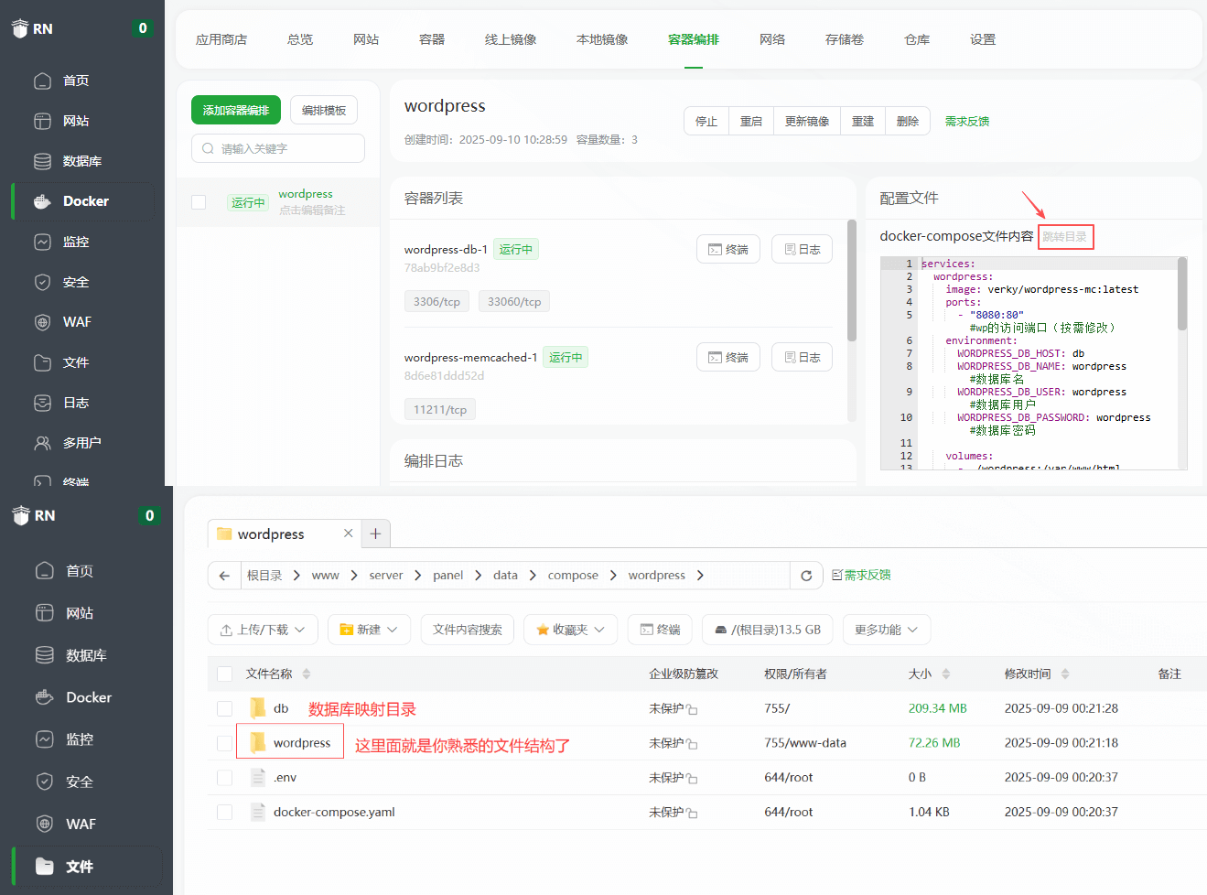Click the 请输入关键字 search field
1207x895 pixels.
click(277, 147)
